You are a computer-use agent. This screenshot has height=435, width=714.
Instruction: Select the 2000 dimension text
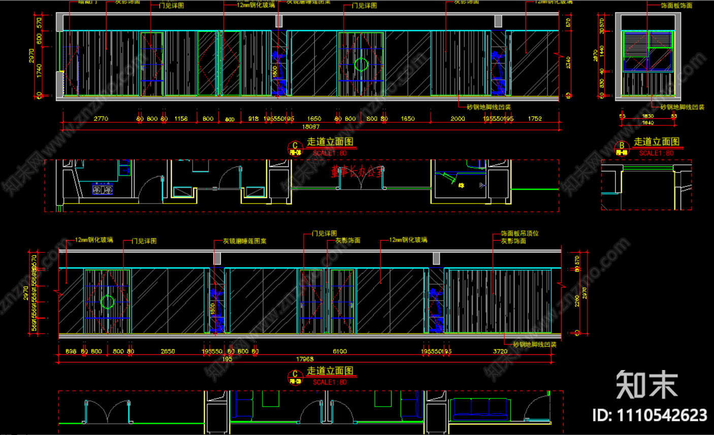pos(458,119)
